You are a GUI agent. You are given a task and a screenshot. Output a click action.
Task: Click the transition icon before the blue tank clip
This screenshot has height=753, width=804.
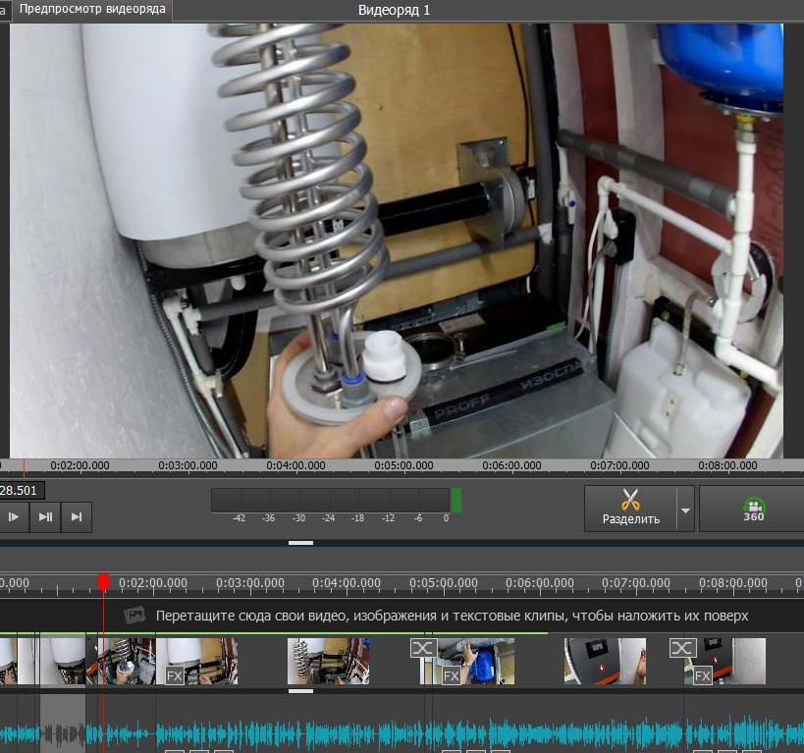(422, 648)
